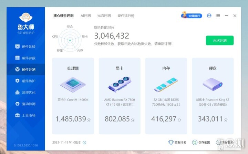Click the 32 GB DDR5 memory label
This screenshot has height=154, width=248.
coord(166,102)
